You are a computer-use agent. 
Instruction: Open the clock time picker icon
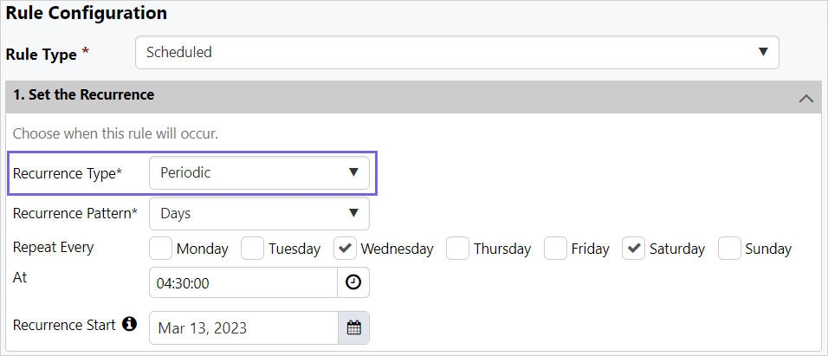tap(353, 282)
